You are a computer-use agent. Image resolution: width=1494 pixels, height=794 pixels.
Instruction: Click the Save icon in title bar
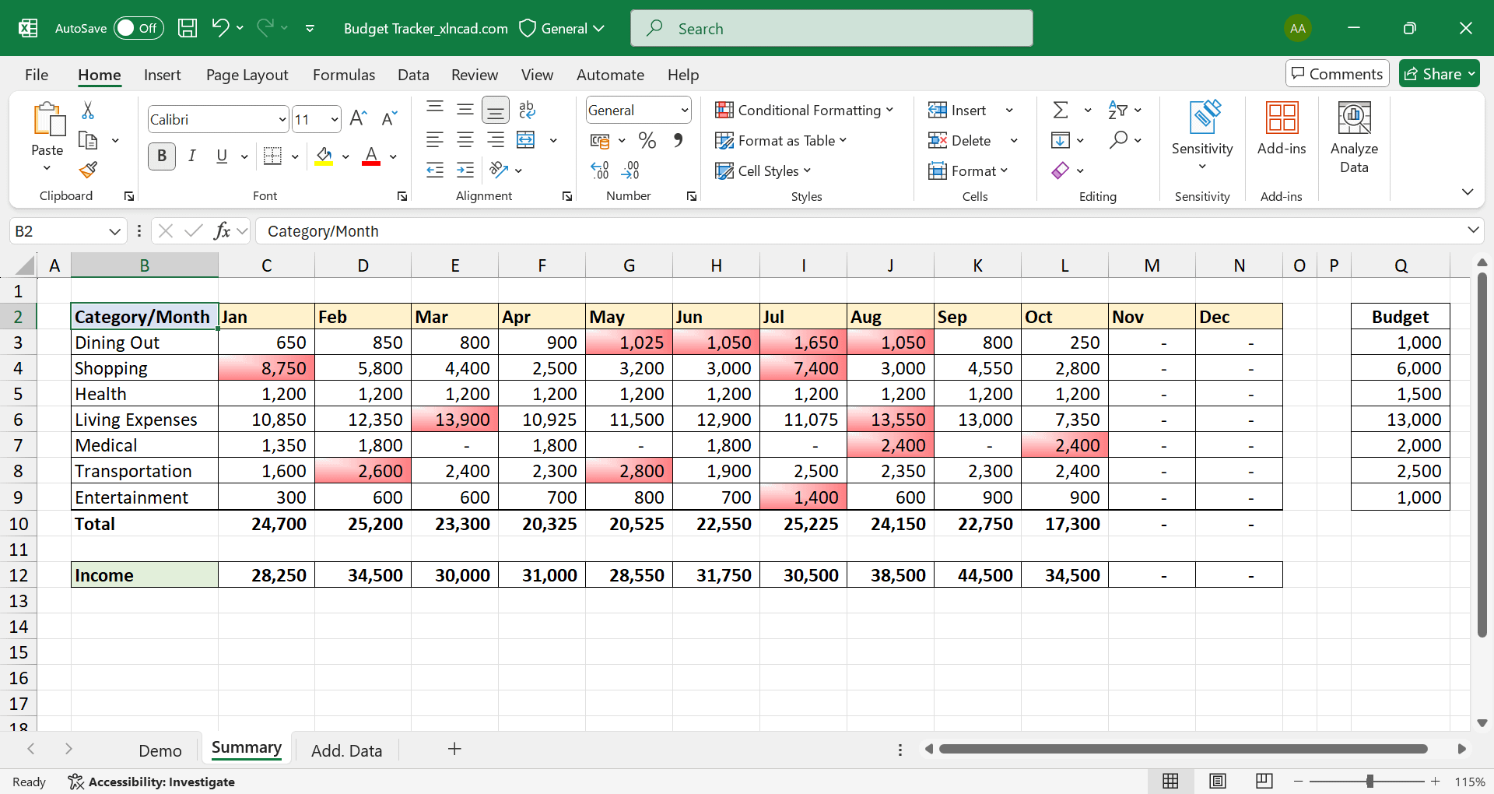[188, 29]
